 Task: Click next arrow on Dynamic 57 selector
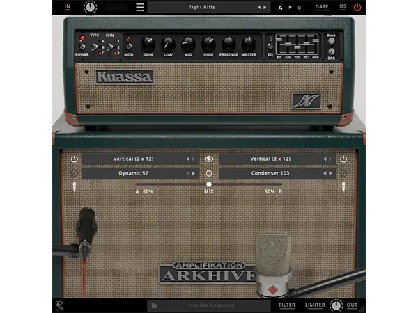pos(194,173)
